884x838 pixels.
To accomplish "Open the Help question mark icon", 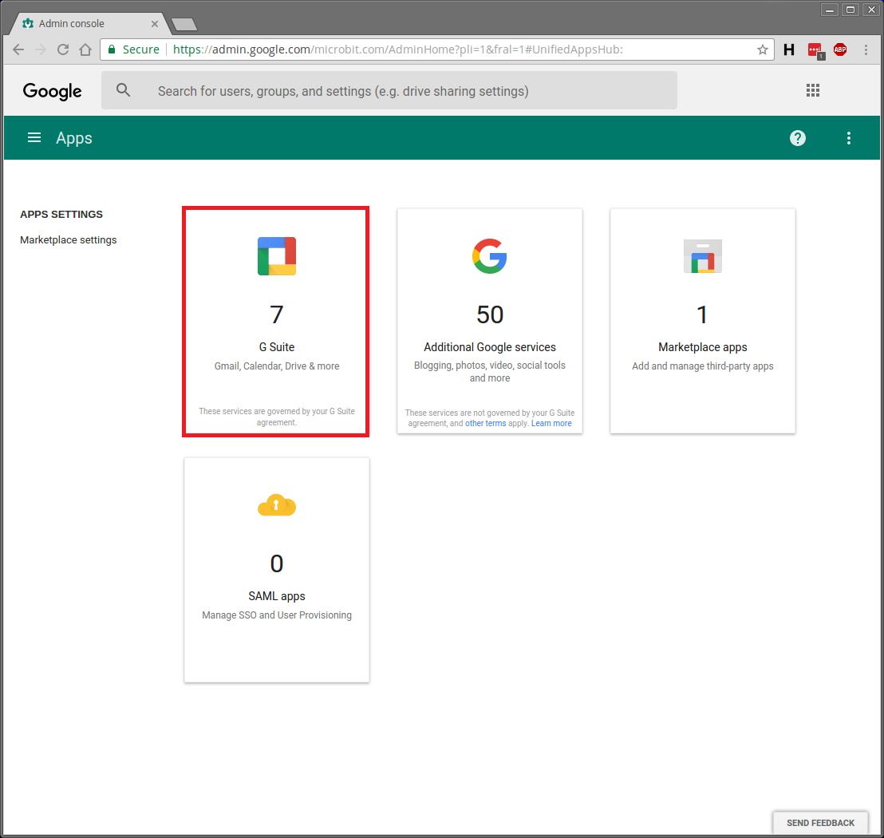I will (798, 138).
